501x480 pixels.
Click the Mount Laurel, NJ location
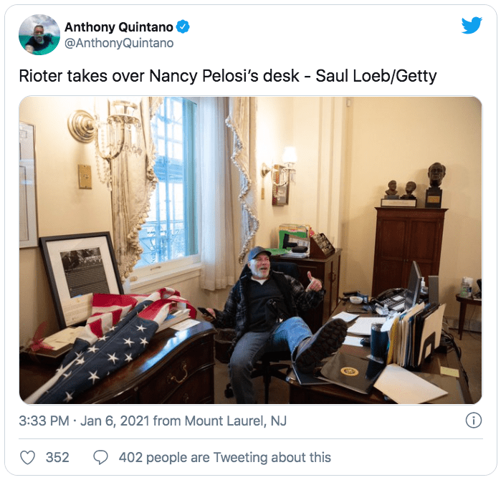pyautogui.click(x=236, y=421)
